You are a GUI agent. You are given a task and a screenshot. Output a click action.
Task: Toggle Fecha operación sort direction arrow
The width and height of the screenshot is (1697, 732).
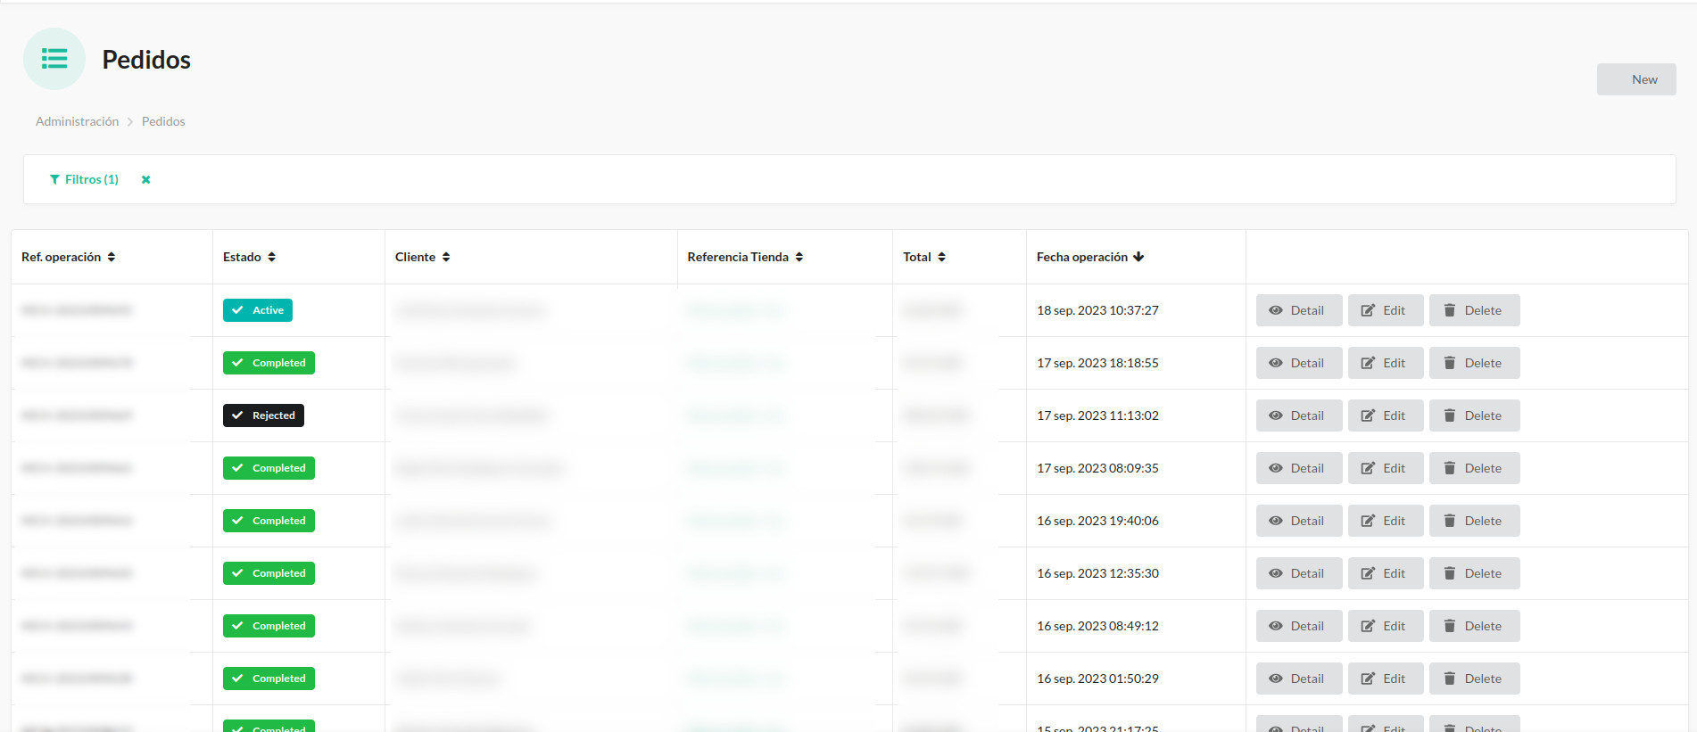[1138, 257]
